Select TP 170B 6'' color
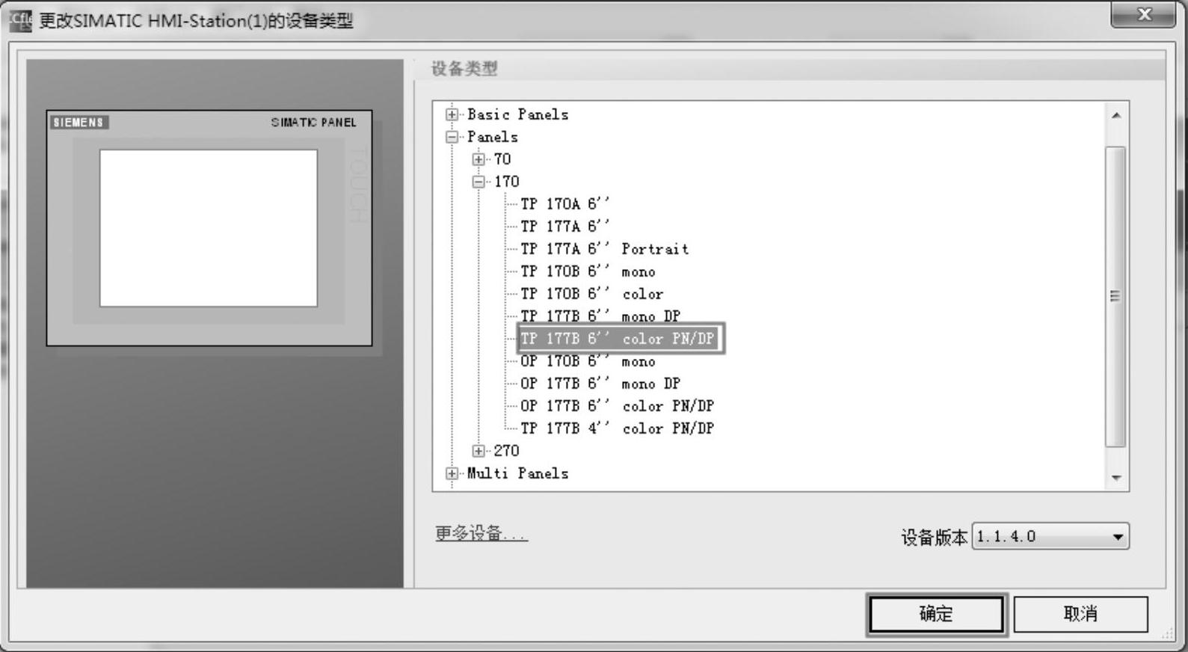Screen dimensions: 1188x652 click(592, 294)
